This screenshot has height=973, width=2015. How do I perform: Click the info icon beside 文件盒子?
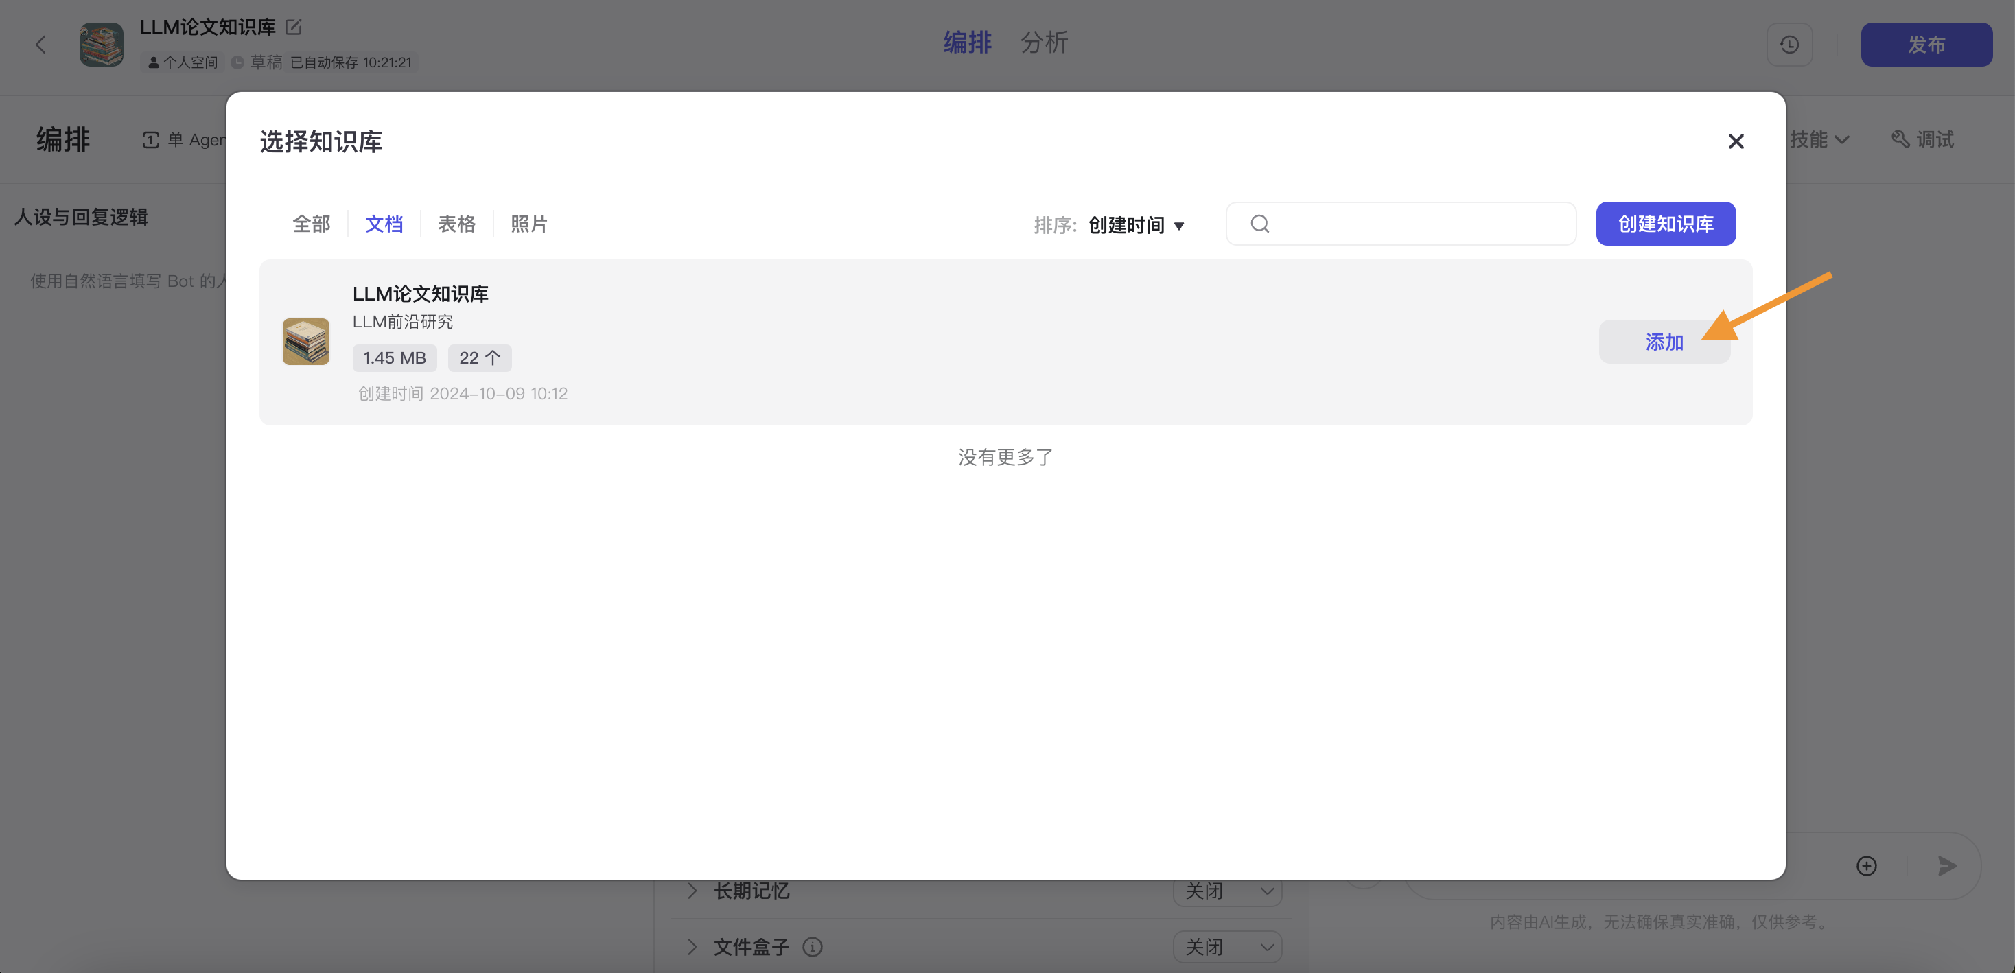coord(813,946)
